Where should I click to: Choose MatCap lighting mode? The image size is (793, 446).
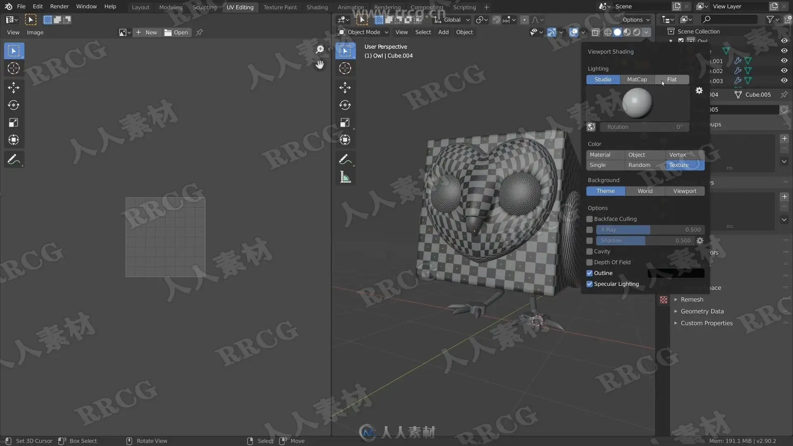tap(637, 80)
